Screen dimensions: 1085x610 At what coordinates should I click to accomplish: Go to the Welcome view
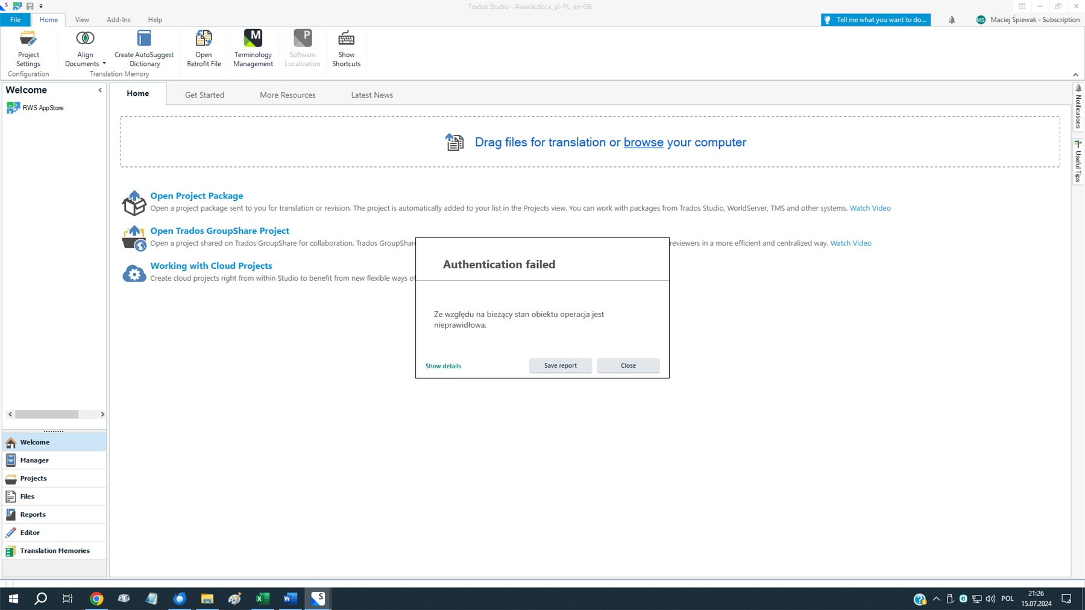point(54,442)
